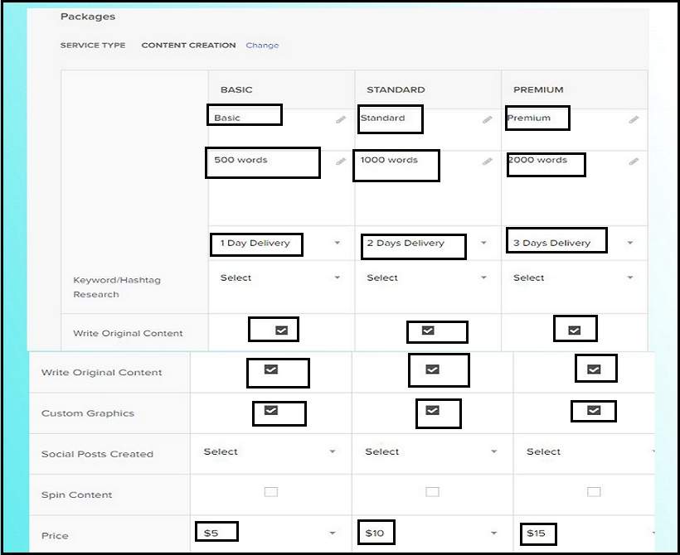
Task: Click the pencil icon beside Basic package name
Action: point(340,120)
